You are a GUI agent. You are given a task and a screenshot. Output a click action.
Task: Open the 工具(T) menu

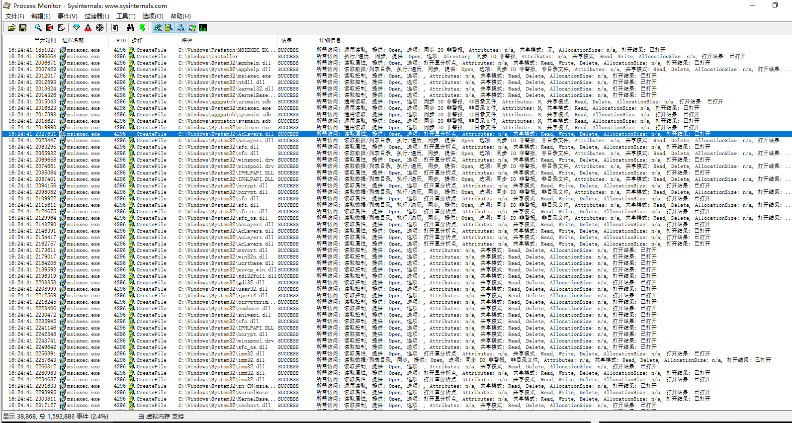point(126,16)
